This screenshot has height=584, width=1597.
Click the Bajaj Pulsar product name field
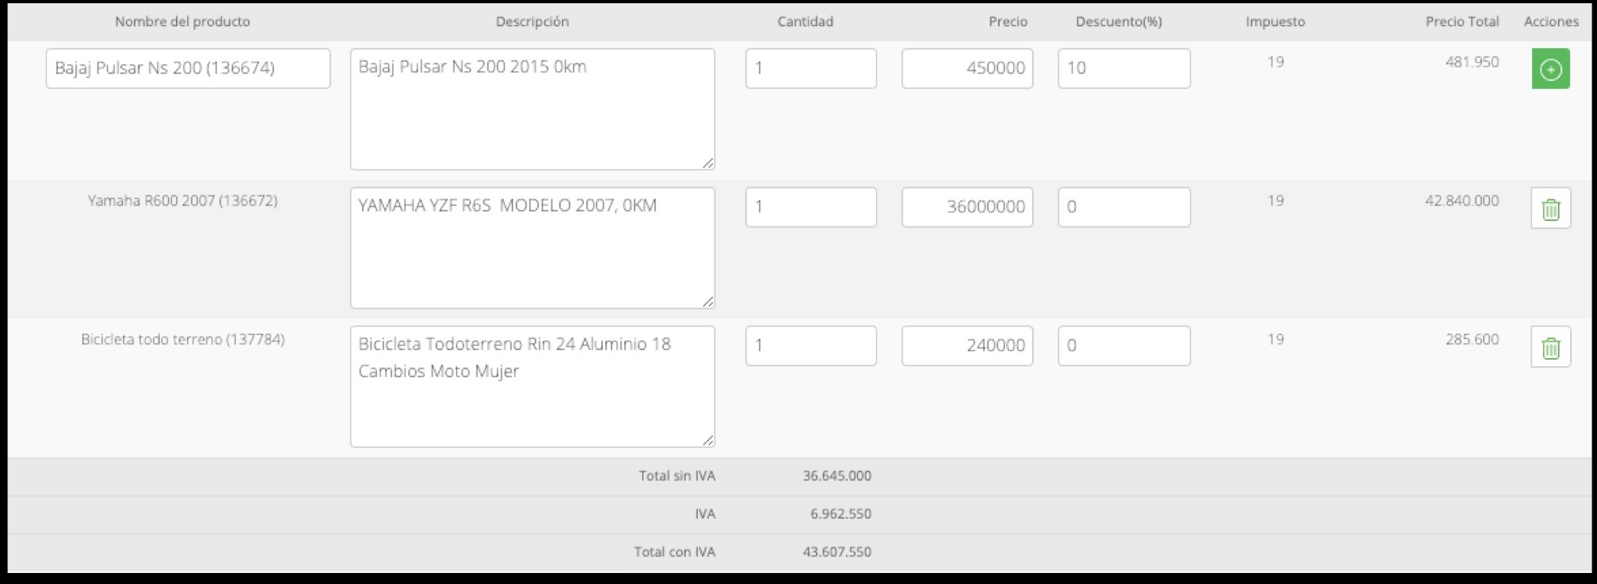[x=188, y=68]
